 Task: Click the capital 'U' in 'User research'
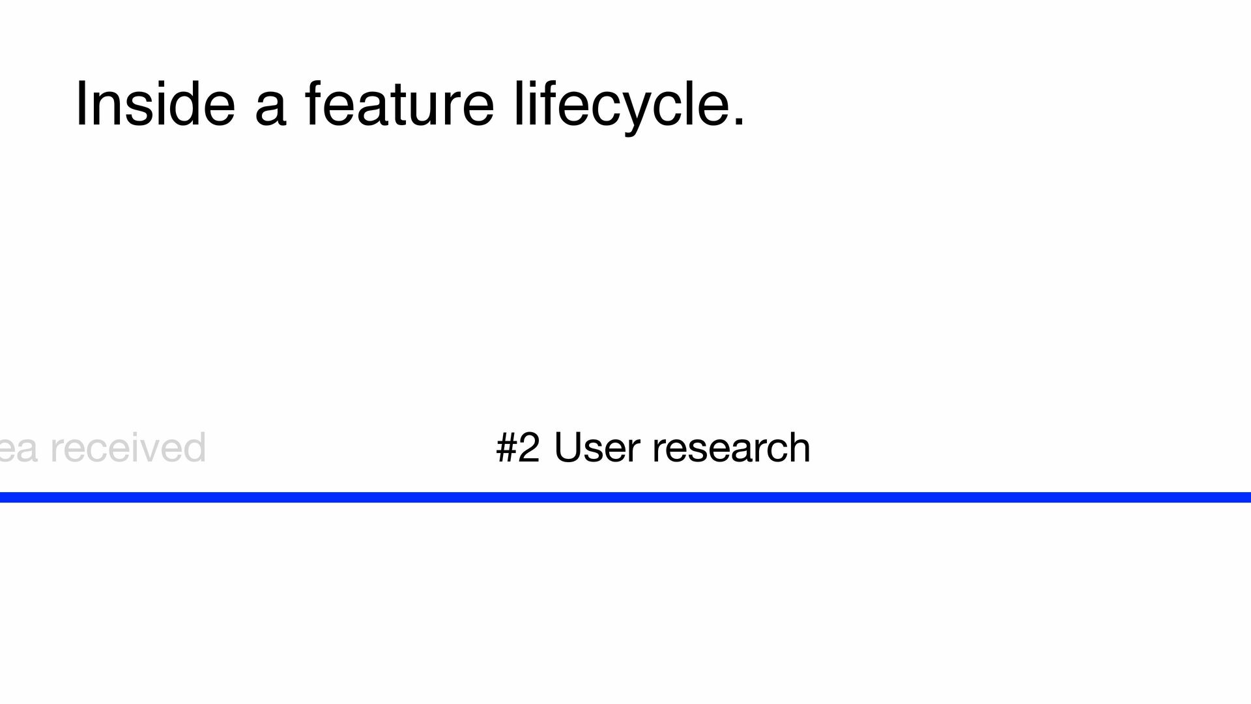[x=567, y=448]
